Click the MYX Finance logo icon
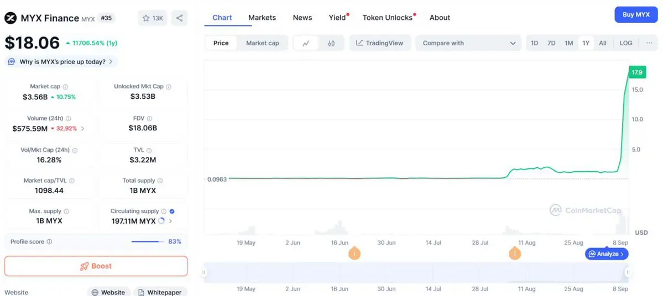The height and width of the screenshot is (296, 663). (10, 18)
